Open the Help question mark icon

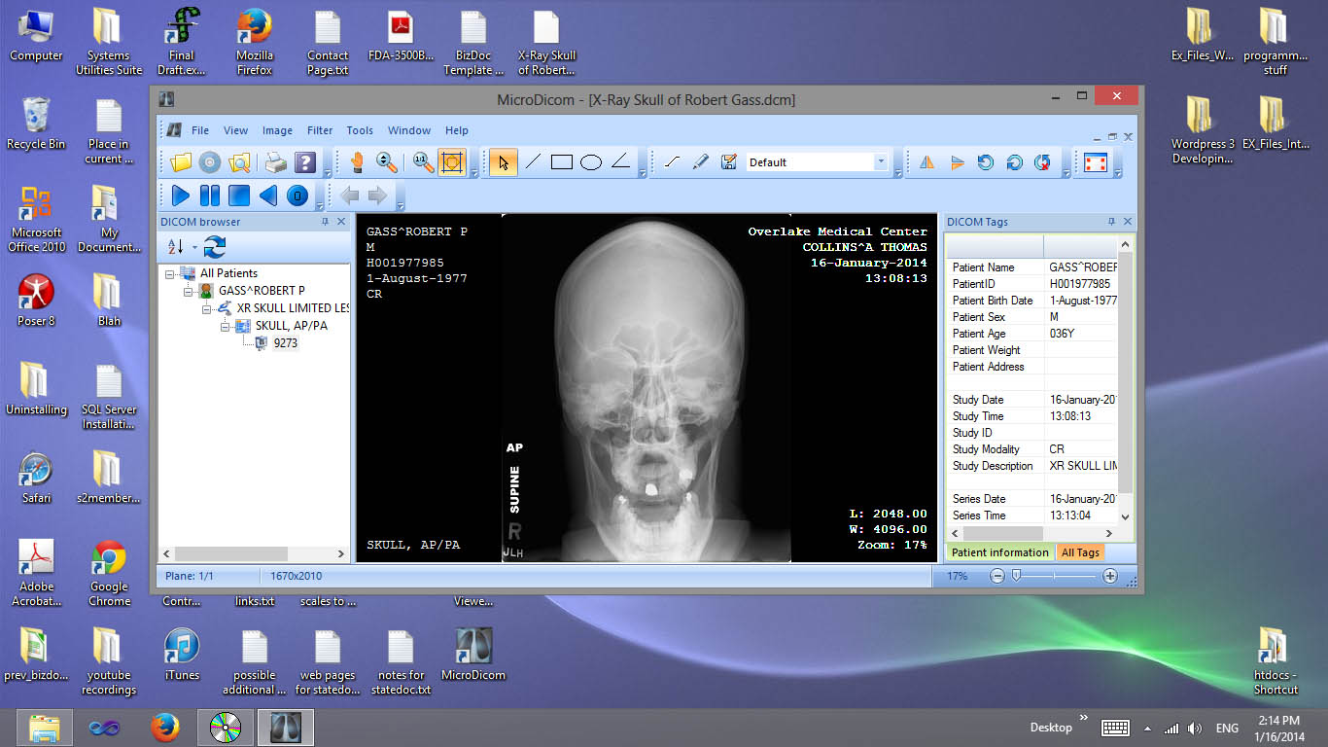(305, 162)
